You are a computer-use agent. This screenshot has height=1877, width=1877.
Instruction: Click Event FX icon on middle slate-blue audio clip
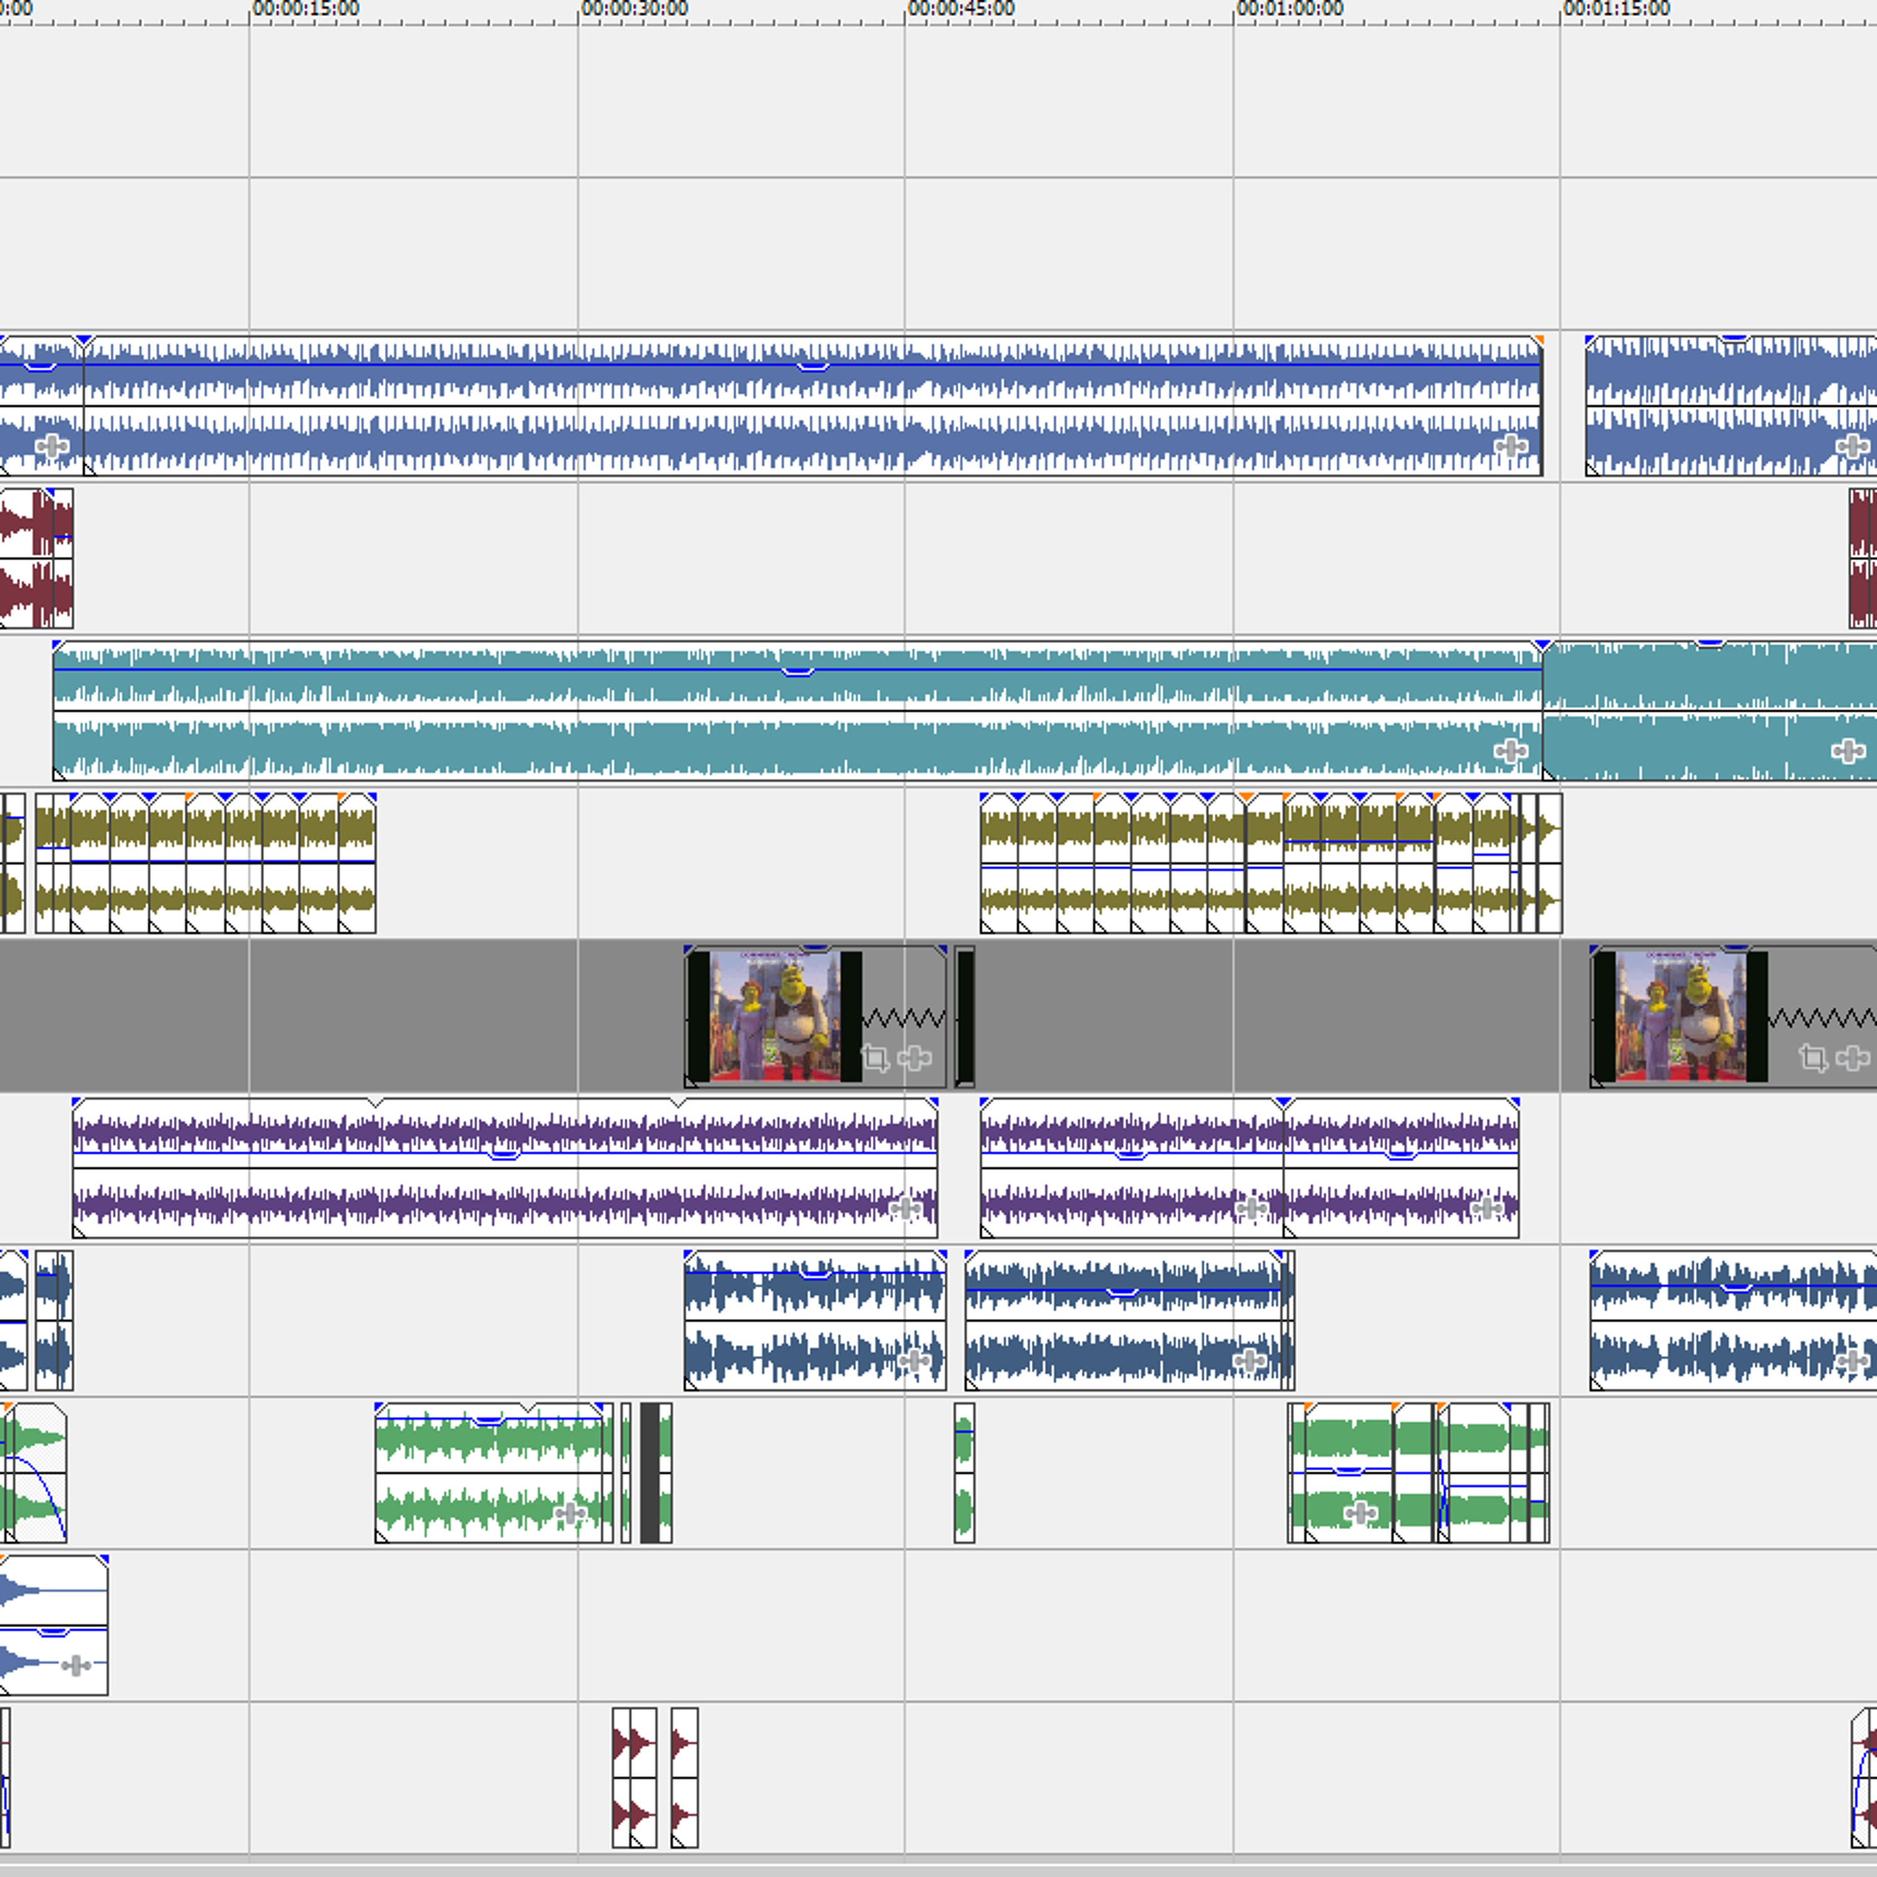(x=1249, y=1360)
